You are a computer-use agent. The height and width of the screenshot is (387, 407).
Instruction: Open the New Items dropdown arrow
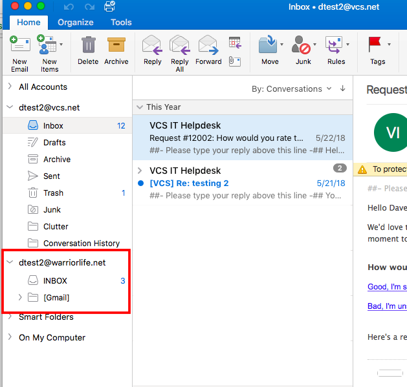pos(61,45)
